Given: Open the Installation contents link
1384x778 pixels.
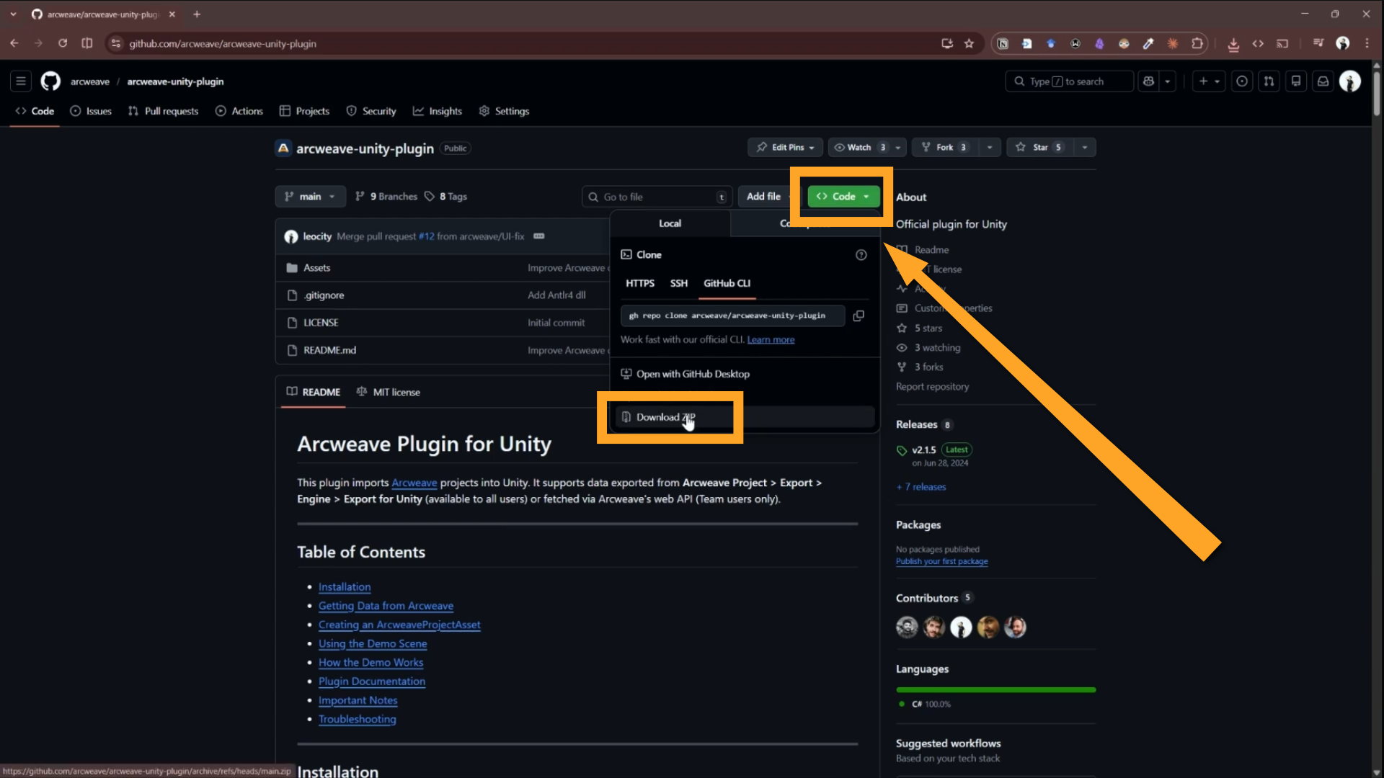Looking at the screenshot, I should (345, 587).
